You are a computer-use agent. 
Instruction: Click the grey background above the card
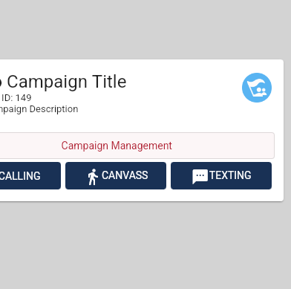coord(145,30)
